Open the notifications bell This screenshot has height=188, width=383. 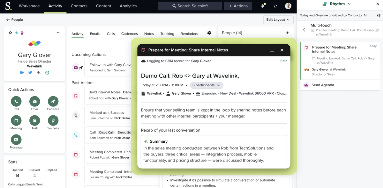(263, 6)
